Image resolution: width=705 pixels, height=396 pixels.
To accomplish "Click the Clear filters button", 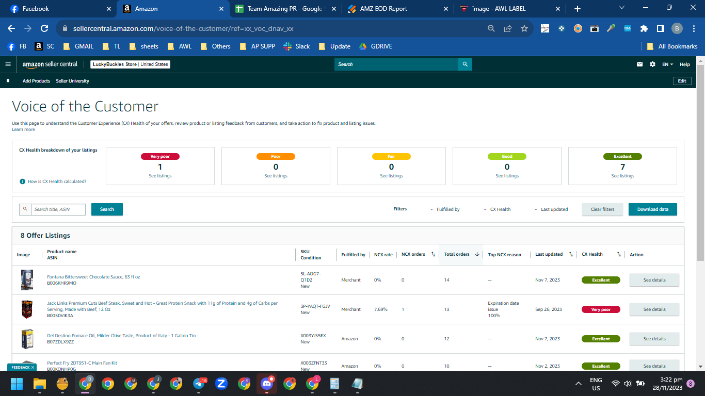I will pyautogui.click(x=602, y=209).
